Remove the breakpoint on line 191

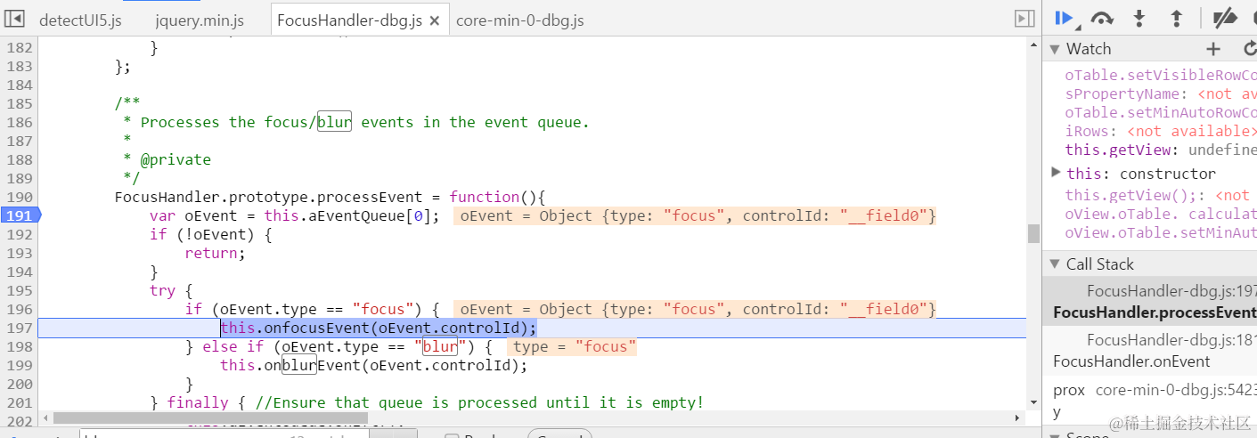click(20, 215)
